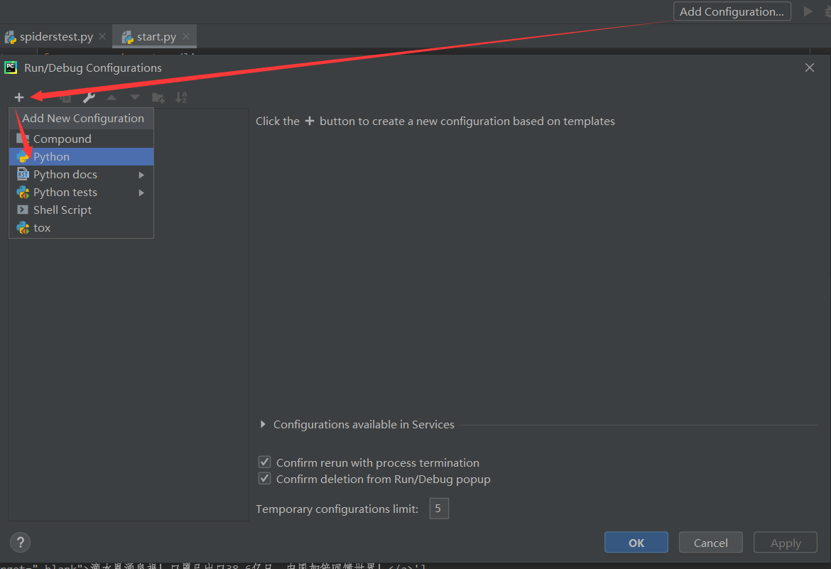831x569 pixels.
Task: Open the Add Configuration dropdown
Action: coord(732,11)
